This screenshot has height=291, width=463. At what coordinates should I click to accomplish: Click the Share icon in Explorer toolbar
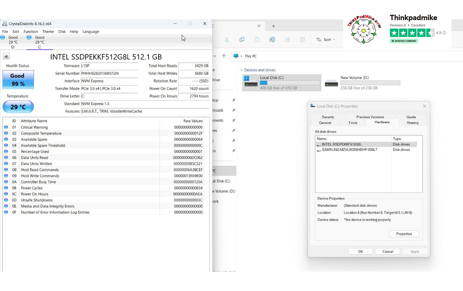point(287,39)
